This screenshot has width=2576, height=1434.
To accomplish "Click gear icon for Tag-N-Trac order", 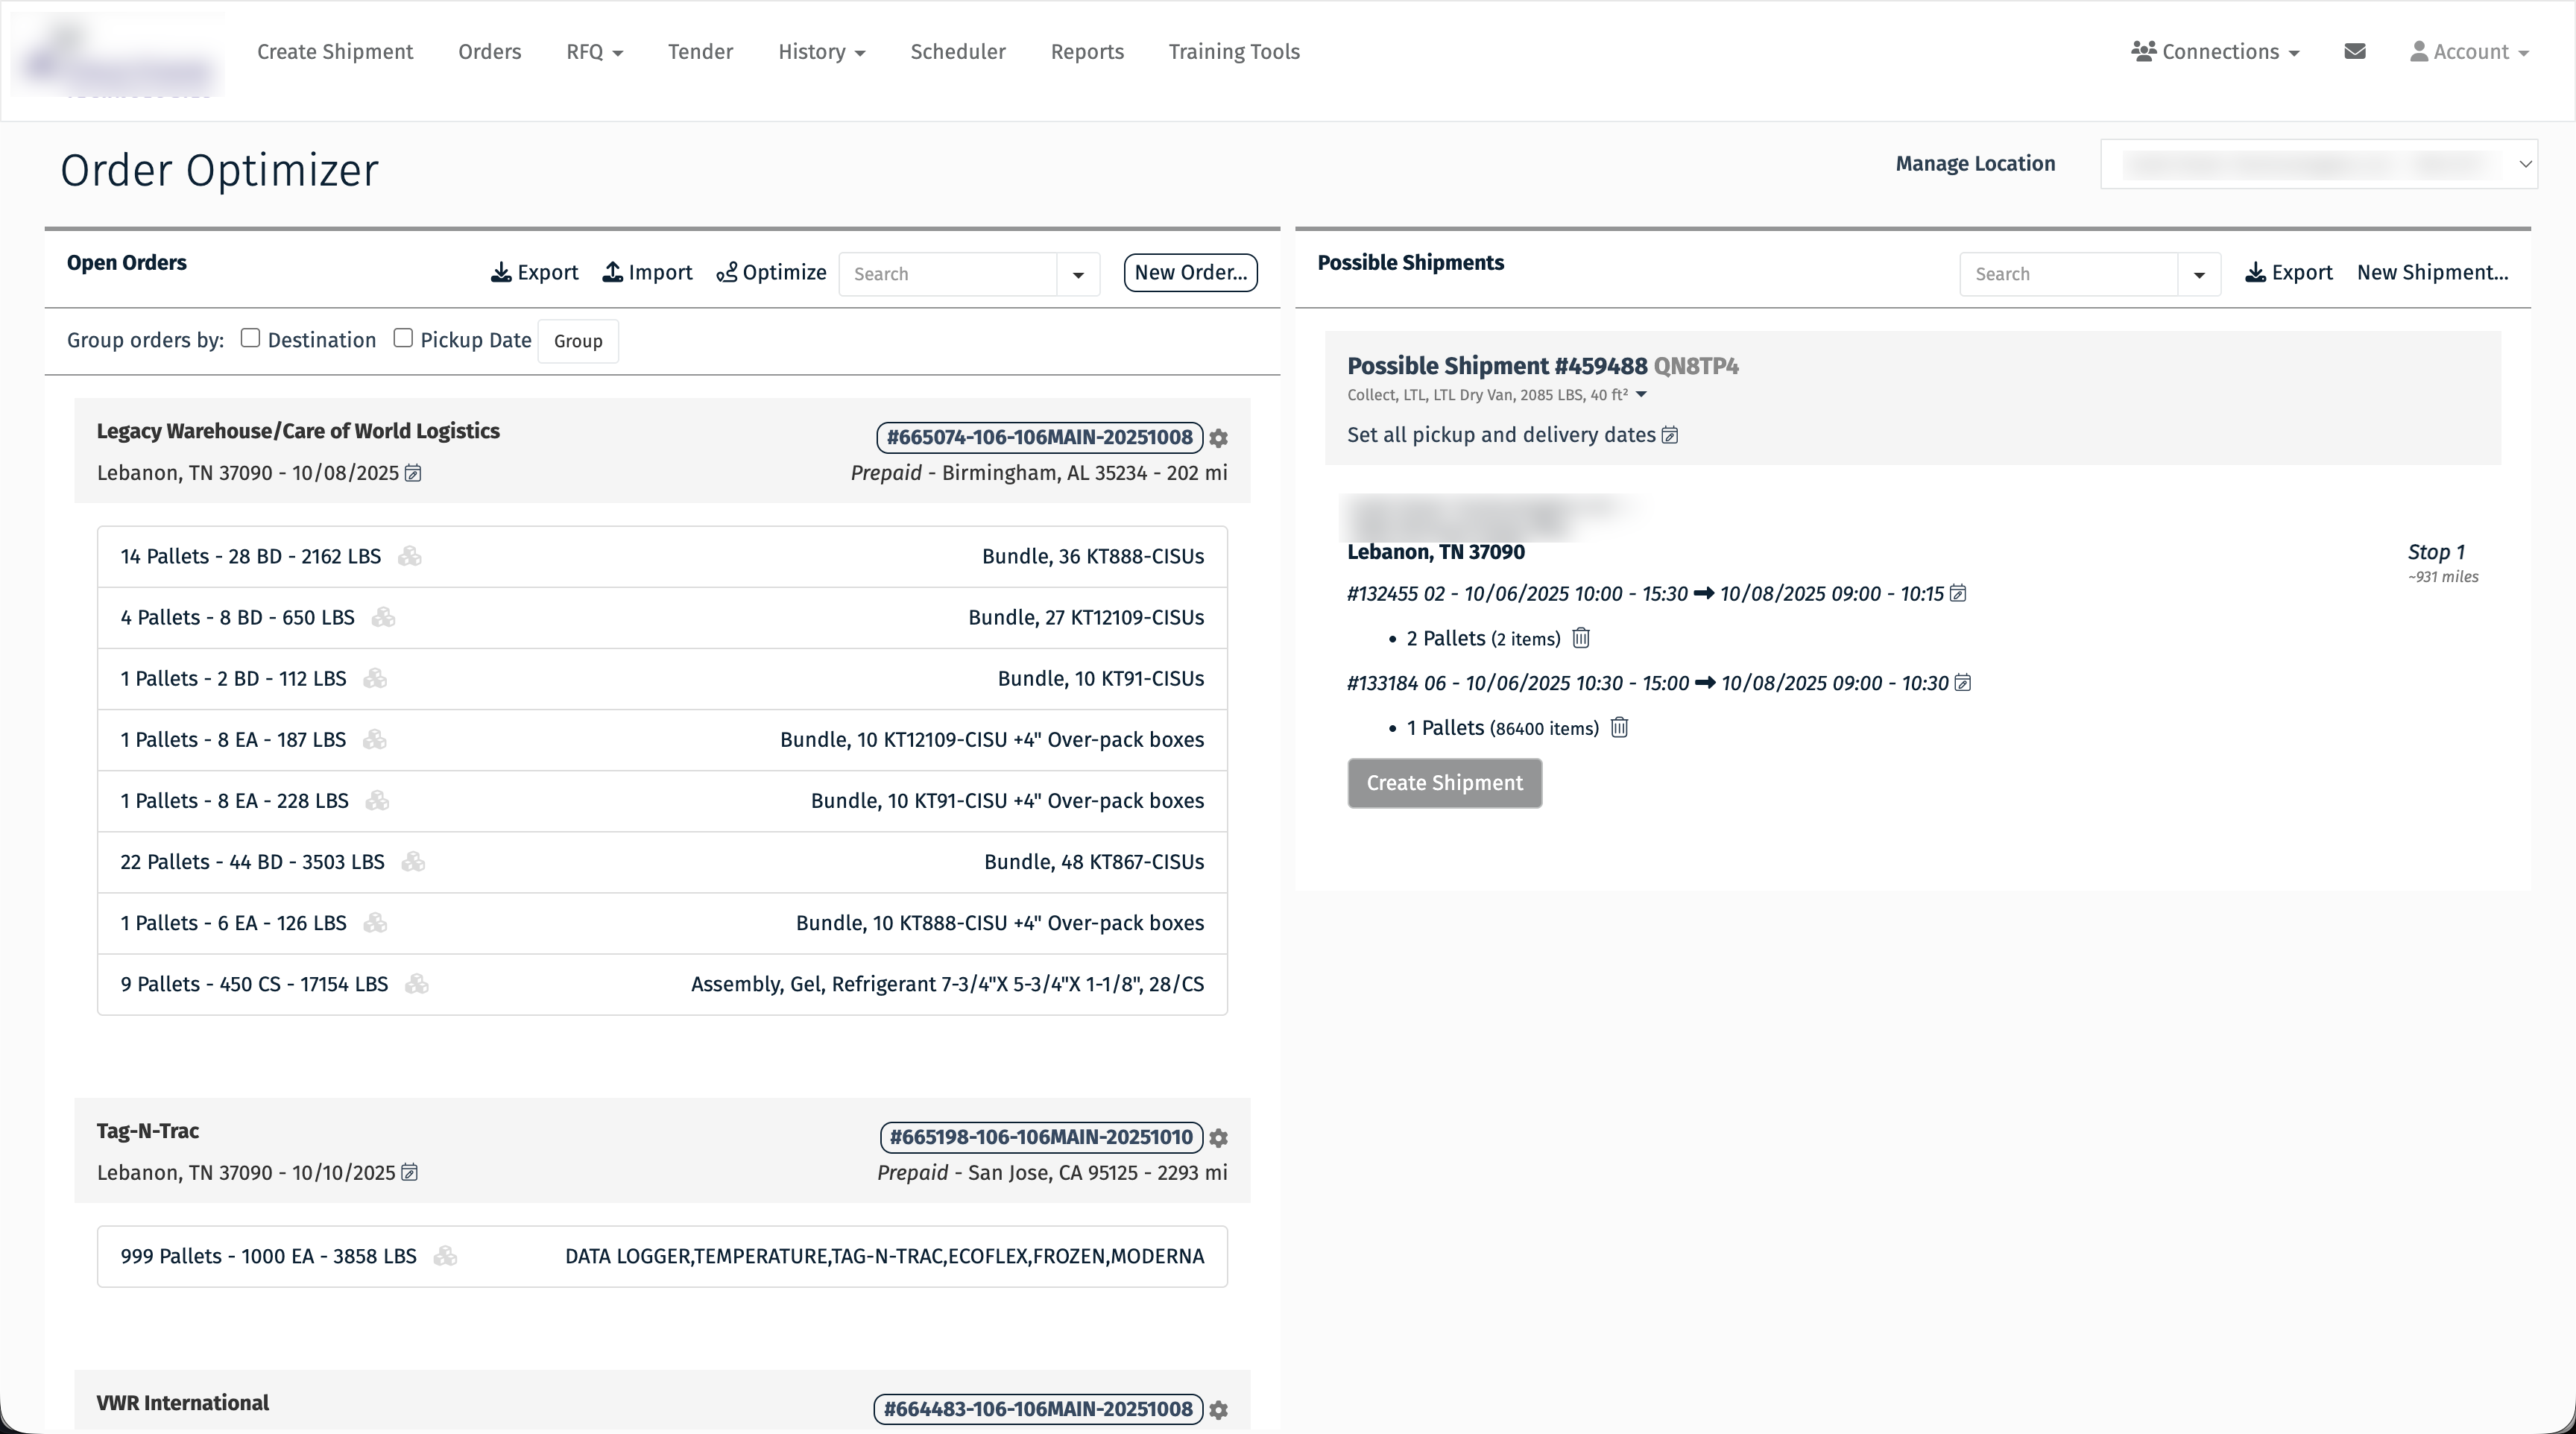I will click(x=1218, y=1138).
